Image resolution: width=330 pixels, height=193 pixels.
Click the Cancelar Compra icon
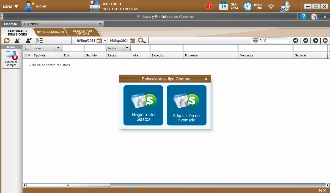coord(11,59)
